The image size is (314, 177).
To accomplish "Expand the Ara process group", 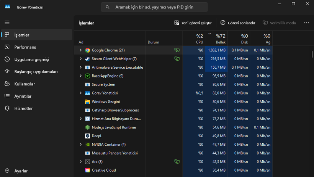I will tap(80, 162).
